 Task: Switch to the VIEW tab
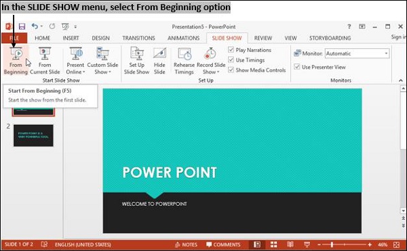pyautogui.click(x=290, y=38)
